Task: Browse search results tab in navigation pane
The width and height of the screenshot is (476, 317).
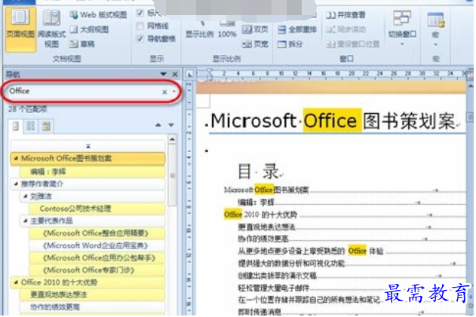Action: (46, 126)
